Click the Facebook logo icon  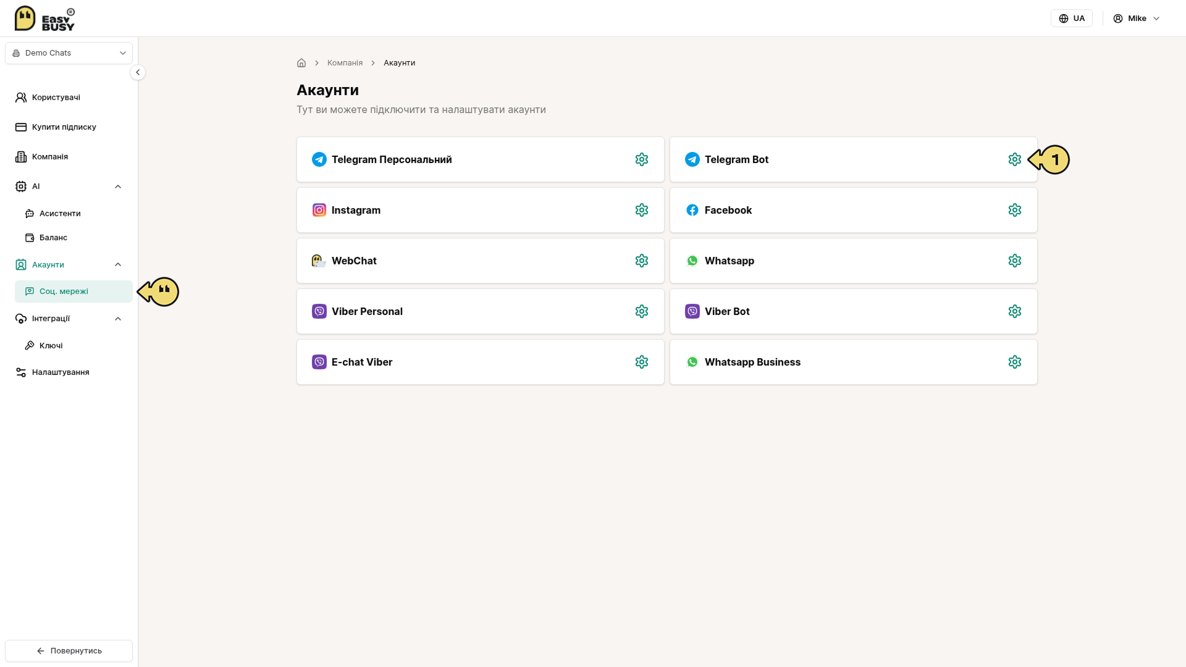[x=692, y=210]
